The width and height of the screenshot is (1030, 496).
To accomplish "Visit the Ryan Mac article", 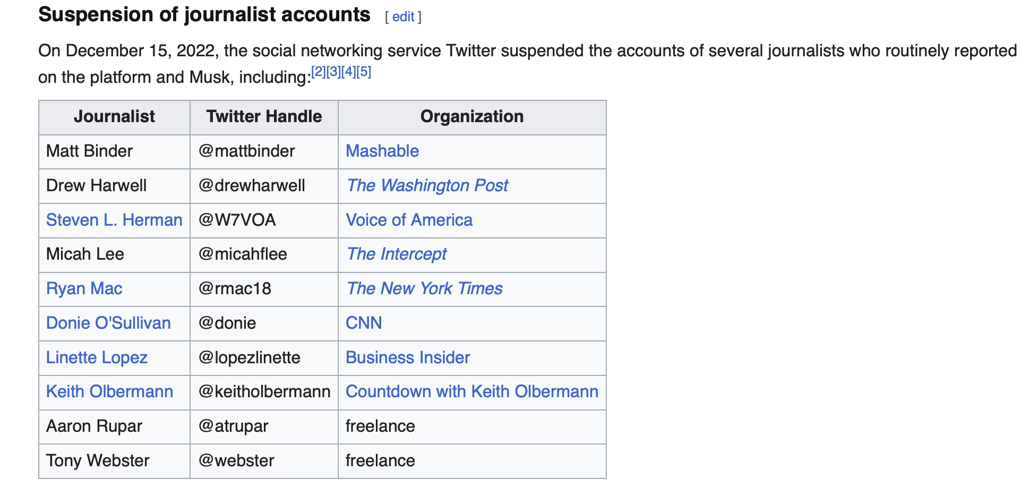I will pyautogui.click(x=84, y=288).
